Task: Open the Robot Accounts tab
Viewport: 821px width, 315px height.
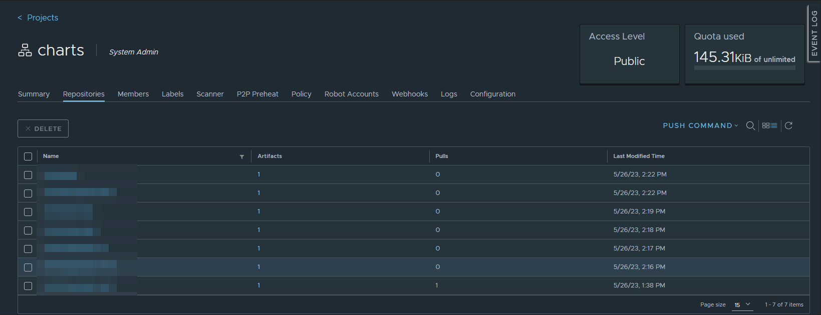Action: [x=352, y=94]
